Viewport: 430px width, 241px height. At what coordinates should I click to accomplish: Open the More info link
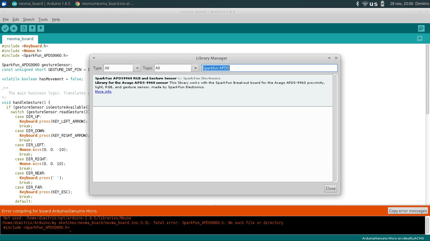tap(103, 92)
